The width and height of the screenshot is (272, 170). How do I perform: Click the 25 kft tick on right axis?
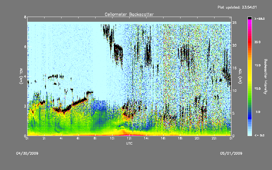point(234,23)
